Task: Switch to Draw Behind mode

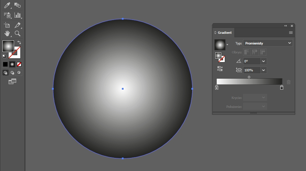Action: click(12, 73)
